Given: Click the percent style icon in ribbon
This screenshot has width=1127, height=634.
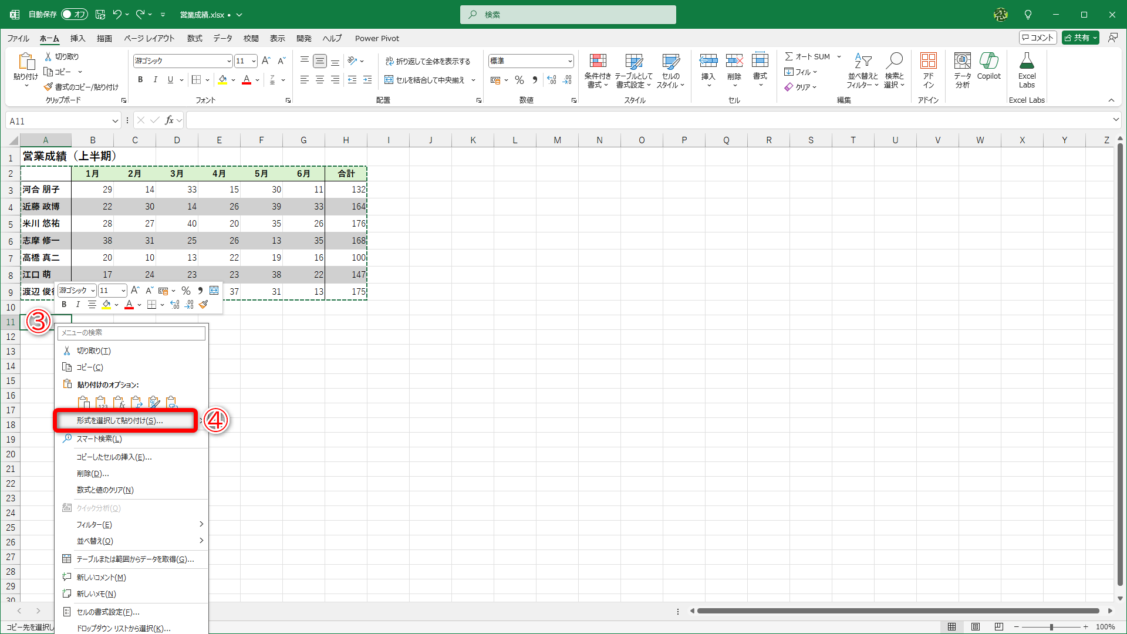Looking at the screenshot, I should 519,80.
